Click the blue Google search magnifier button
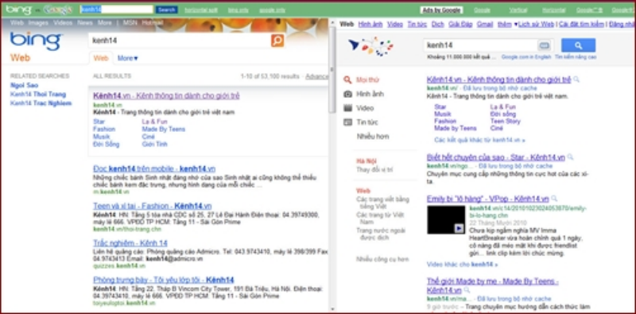The height and width of the screenshot is (314, 636). tap(578, 45)
